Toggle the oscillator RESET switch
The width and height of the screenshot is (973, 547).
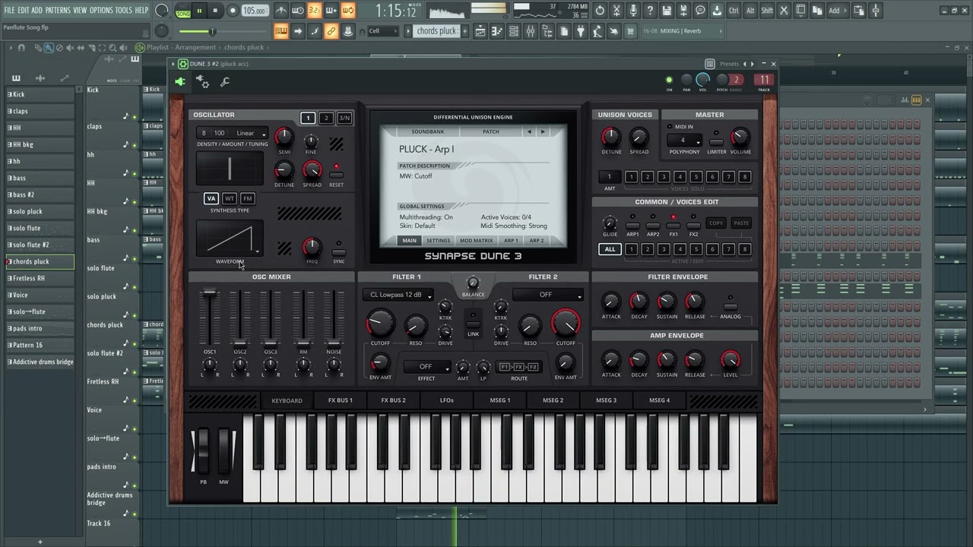click(x=337, y=175)
